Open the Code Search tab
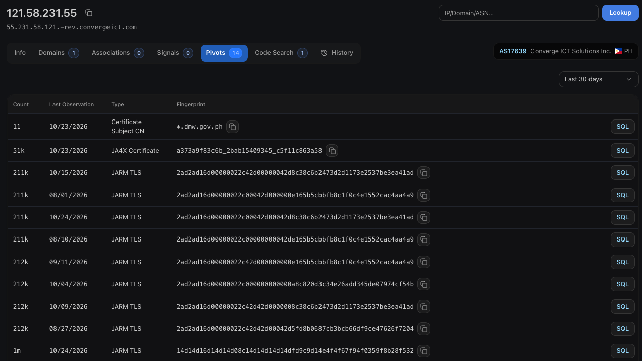Viewport: 642px width, 361px height. 281,53
